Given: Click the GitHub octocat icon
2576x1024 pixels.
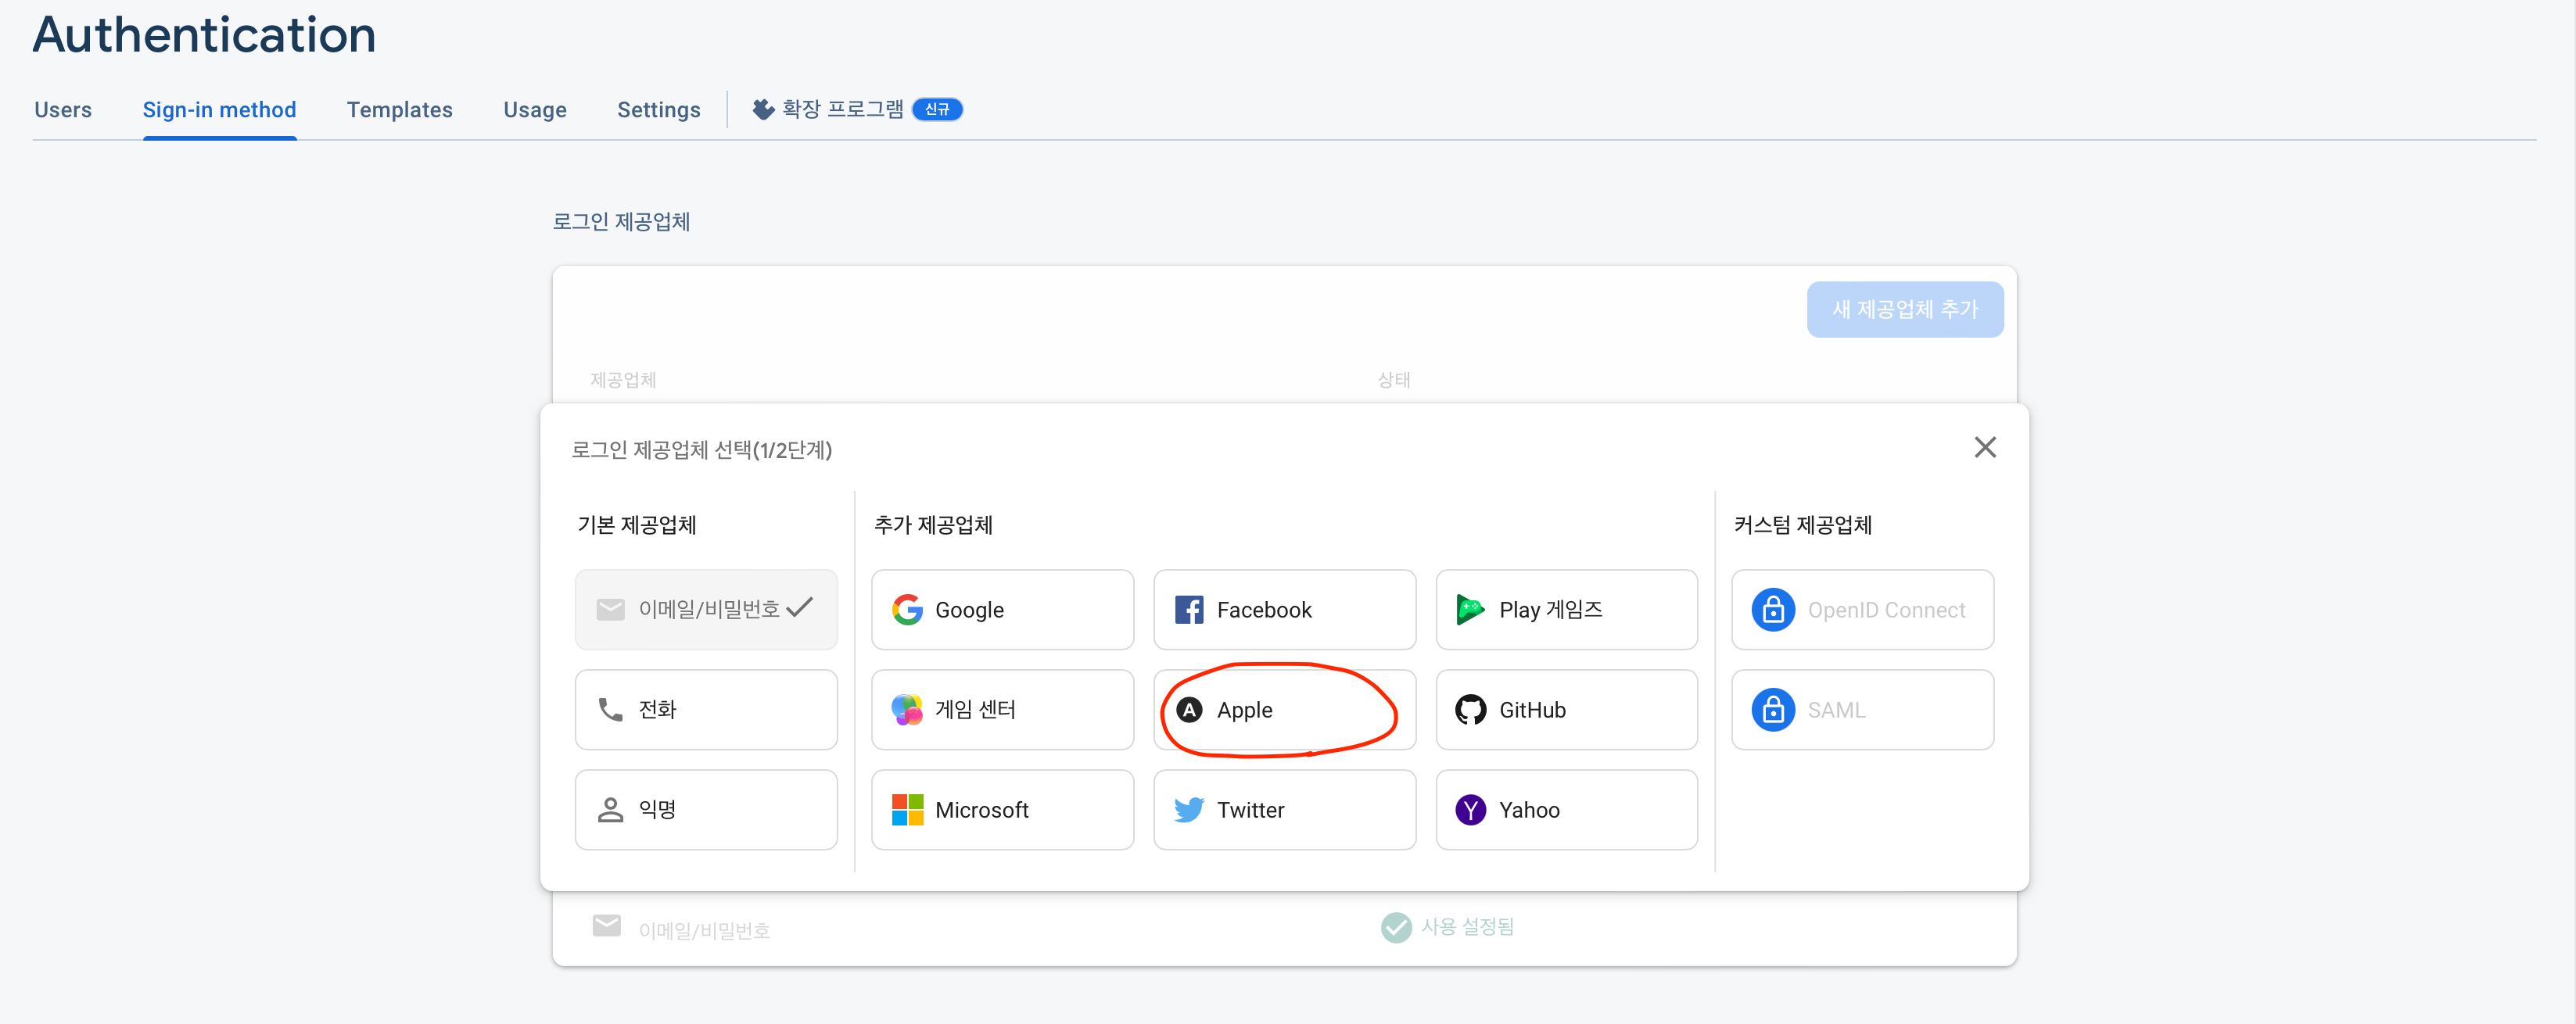Looking at the screenshot, I should [x=1470, y=709].
